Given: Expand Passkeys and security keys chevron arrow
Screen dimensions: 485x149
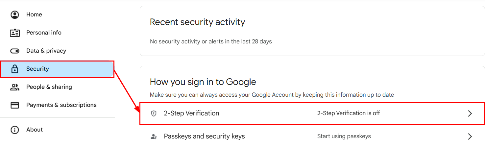Looking at the screenshot, I should [x=470, y=137].
